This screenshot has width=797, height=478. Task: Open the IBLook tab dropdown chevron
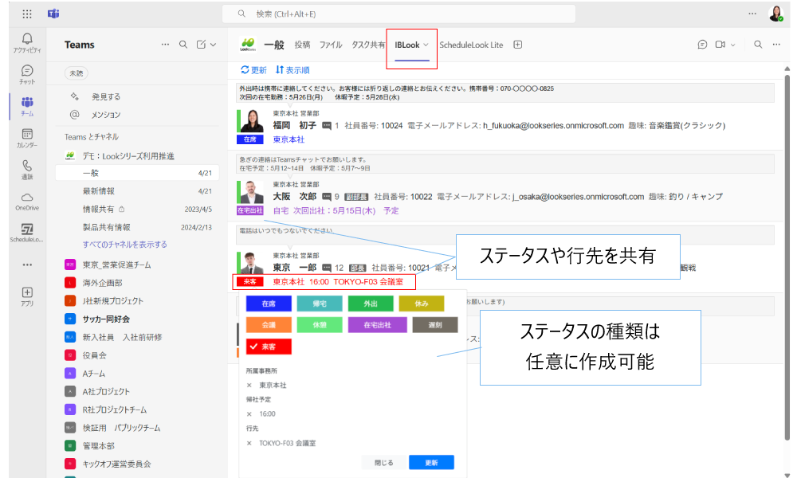426,45
